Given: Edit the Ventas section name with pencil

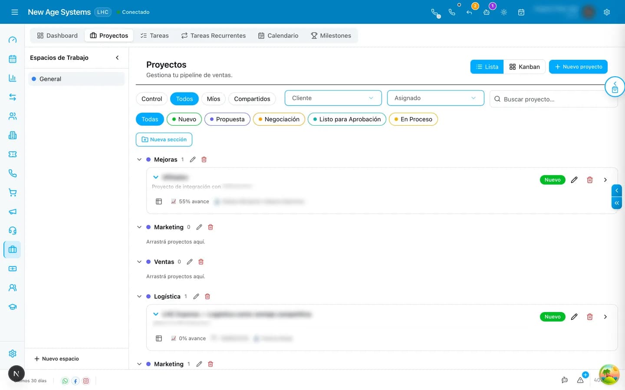Looking at the screenshot, I should coord(190,262).
